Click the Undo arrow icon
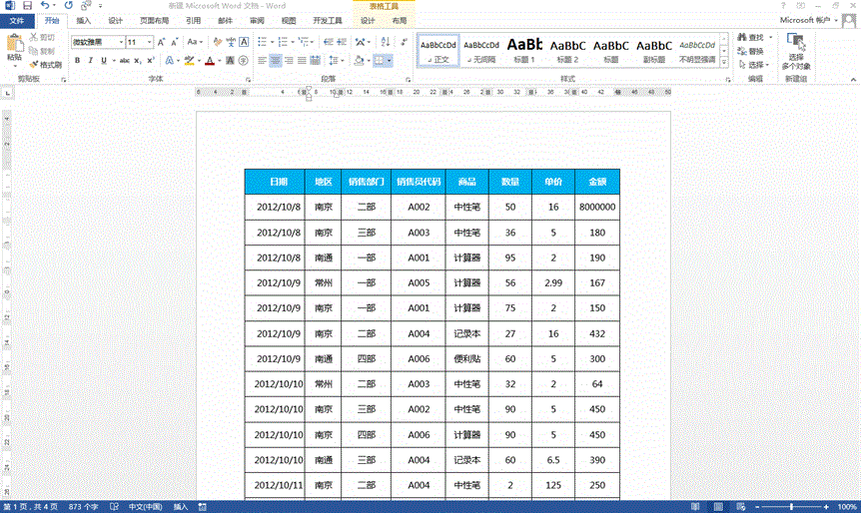 [x=45, y=6]
